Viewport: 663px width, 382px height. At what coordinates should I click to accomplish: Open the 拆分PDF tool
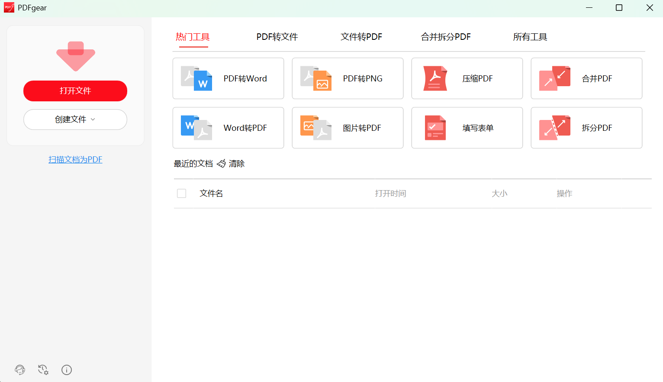586,128
